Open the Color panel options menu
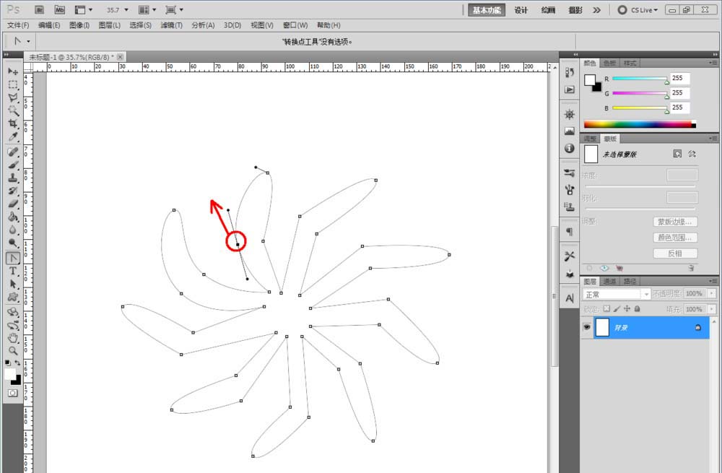This screenshot has width=722, height=473. click(713, 63)
